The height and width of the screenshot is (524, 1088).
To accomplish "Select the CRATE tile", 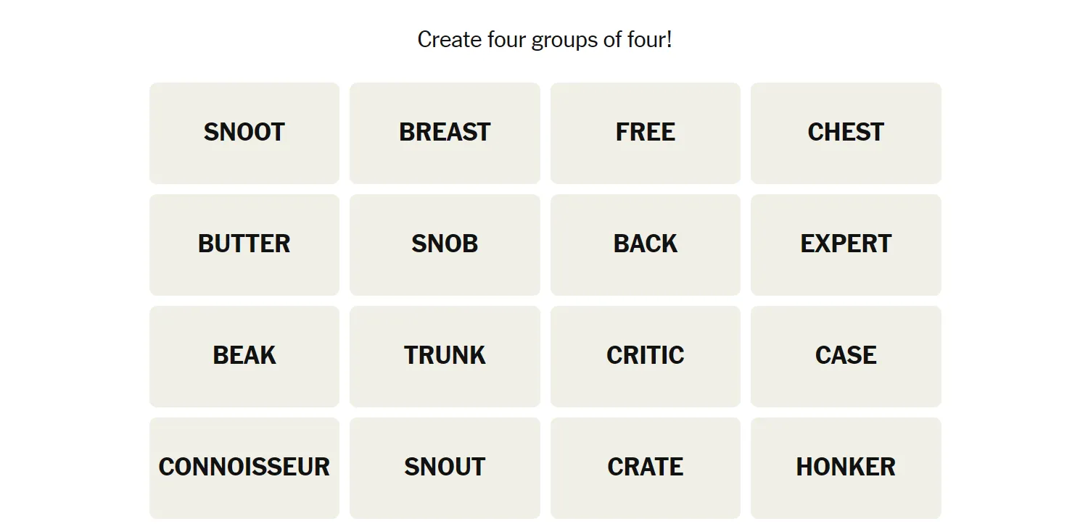I will 646,467.
